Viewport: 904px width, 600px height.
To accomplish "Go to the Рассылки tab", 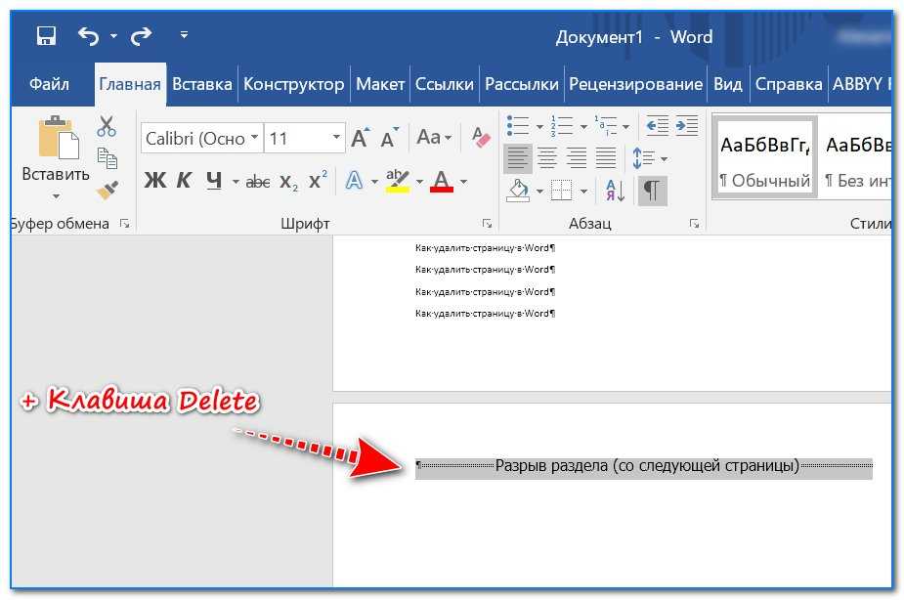I will pyautogui.click(x=521, y=84).
